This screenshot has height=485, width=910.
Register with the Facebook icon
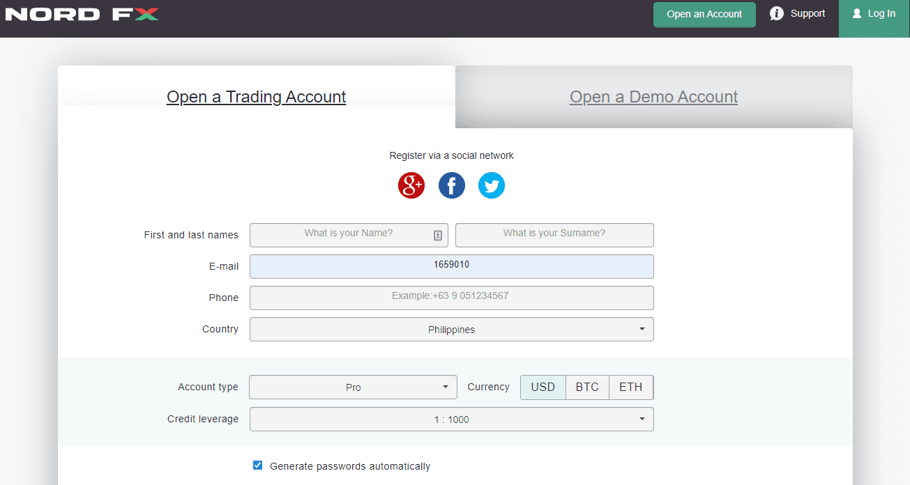point(452,185)
